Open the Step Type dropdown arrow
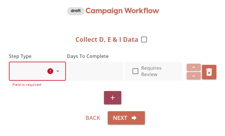Screen dimensions: 225x136 pyautogui.click(x=58, y=71)
